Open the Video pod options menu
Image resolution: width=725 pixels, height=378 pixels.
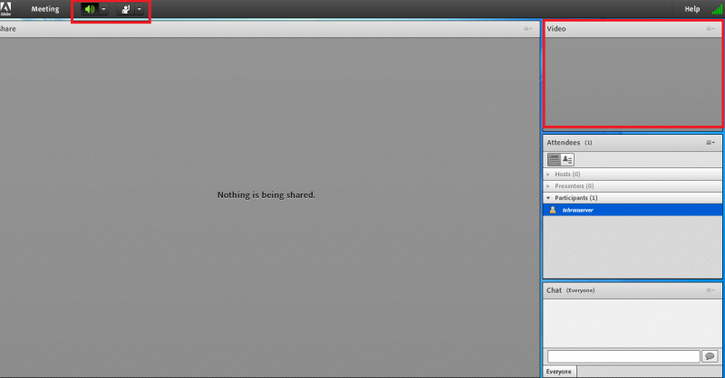click(710, 29)
